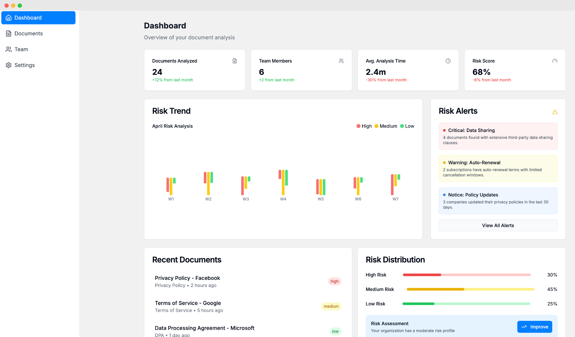This screenshot has height=337, width=575.
Task: Click the yellow dot on Warning alert
Action: 444,163
